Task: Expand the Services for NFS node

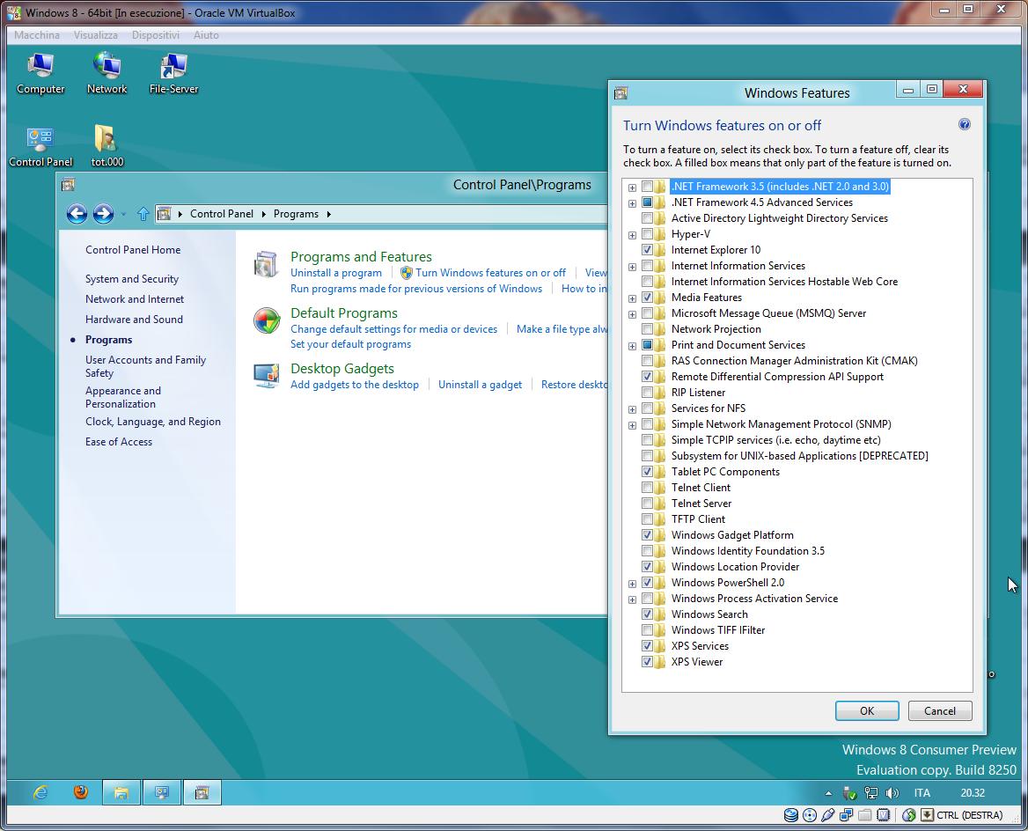Action: (x=632, y=409)
